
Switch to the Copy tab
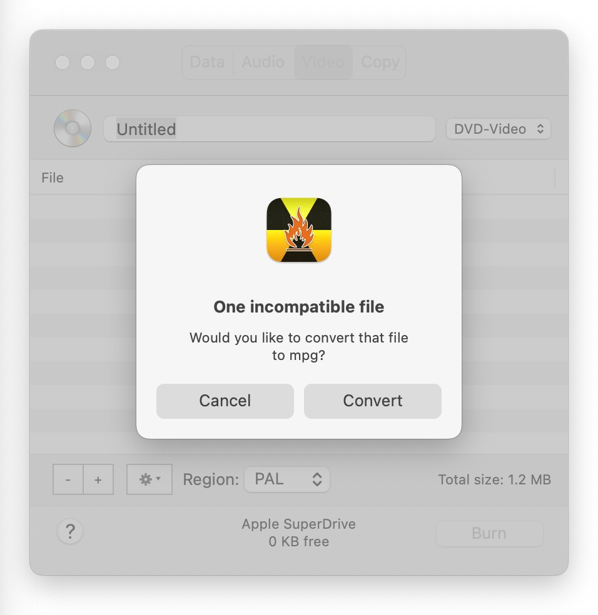coord(380,62)
